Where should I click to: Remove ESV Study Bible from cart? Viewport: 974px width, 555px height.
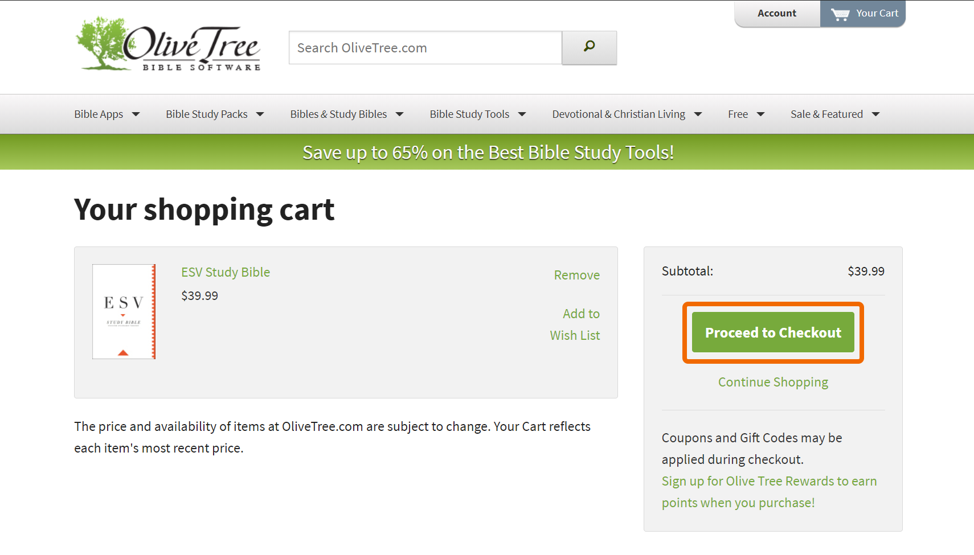[x=576, y=275]
